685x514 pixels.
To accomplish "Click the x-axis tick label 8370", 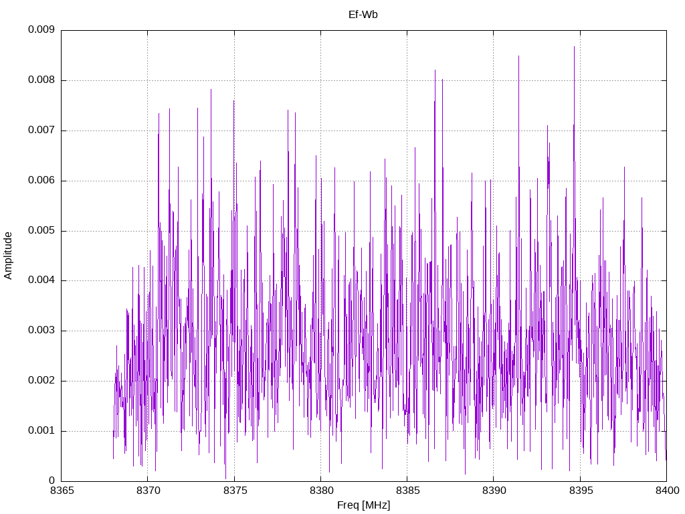I will tap(149, 491).
